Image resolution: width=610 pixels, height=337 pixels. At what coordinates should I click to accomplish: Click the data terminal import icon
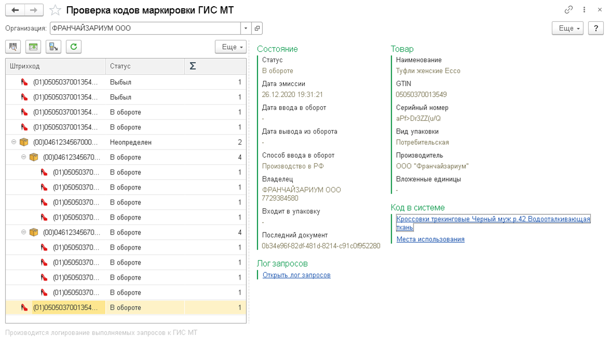click(x=53, y=47)
